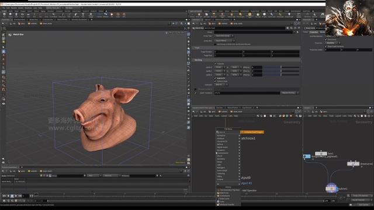
Task: Click the TAB menu search magnifier icon
Action: tap(217, 132)
